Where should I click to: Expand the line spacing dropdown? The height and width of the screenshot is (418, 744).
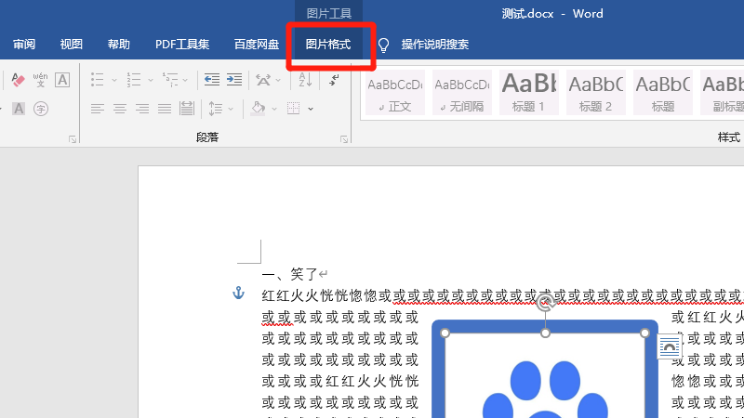pyautogui.click(x=231, y=109)
